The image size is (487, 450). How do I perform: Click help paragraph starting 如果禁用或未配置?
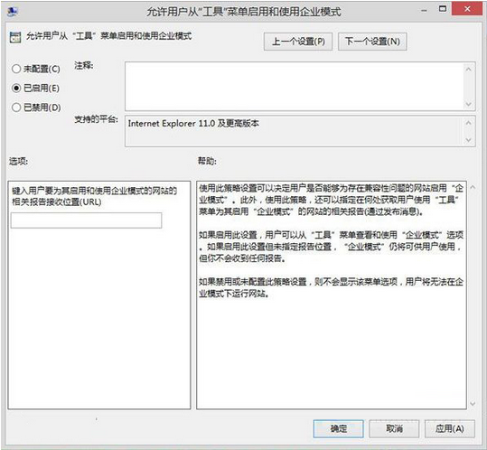(331, 287)
